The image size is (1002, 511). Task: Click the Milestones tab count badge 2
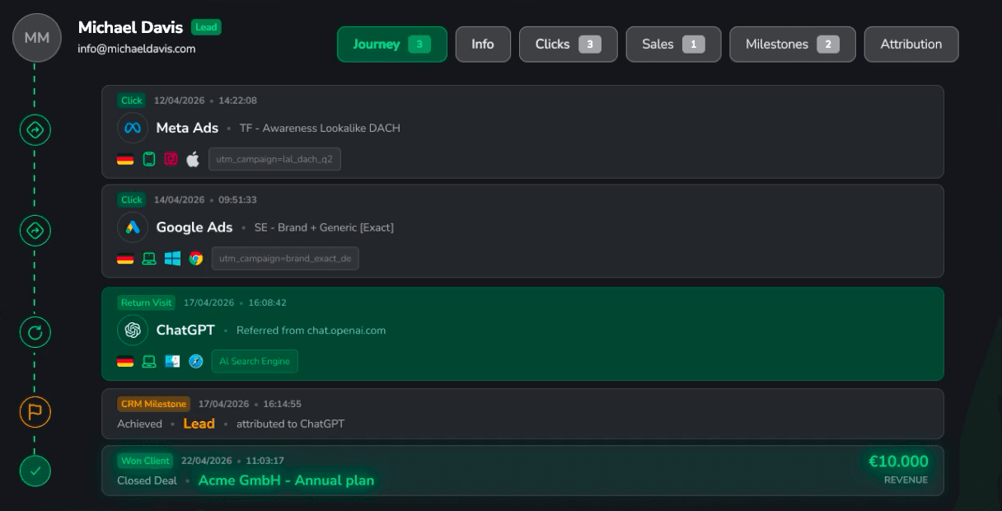(x=828, y=45)
